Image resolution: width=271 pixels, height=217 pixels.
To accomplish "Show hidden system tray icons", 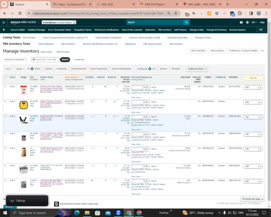I will coord(220,213).
